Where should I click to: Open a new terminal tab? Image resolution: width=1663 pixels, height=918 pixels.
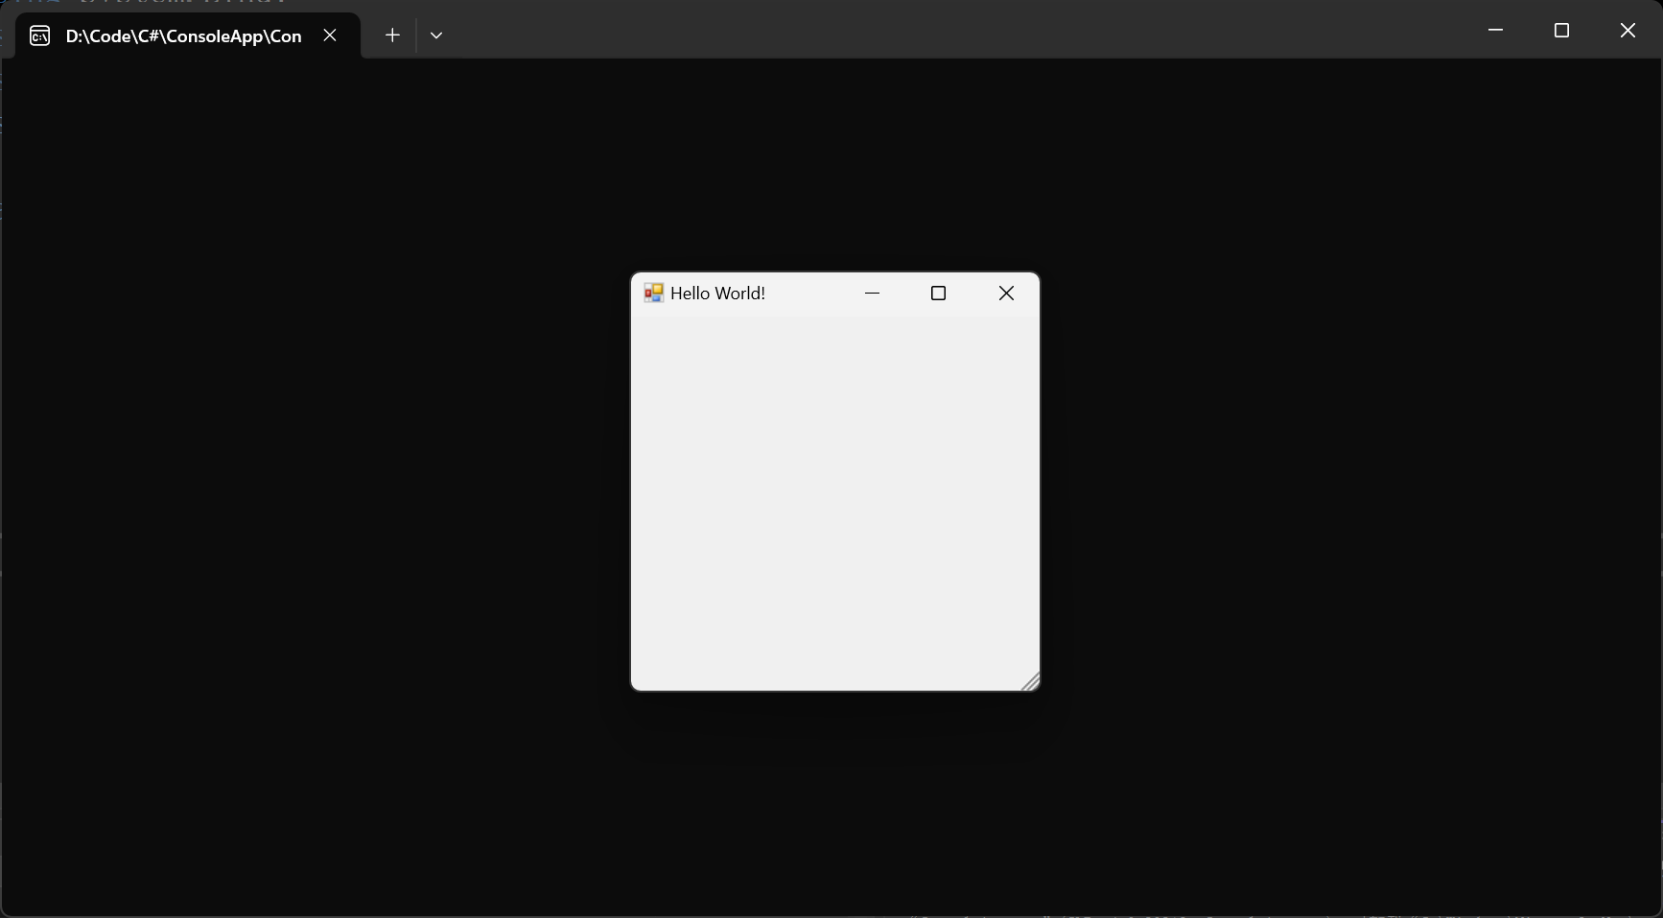click(392, 35)
